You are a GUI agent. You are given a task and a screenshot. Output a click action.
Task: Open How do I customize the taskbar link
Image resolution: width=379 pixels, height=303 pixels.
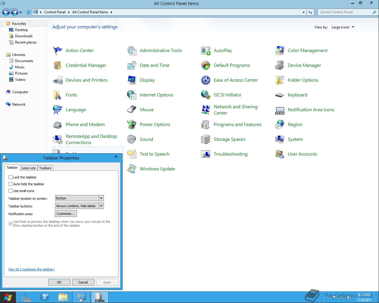coord(31,269)
